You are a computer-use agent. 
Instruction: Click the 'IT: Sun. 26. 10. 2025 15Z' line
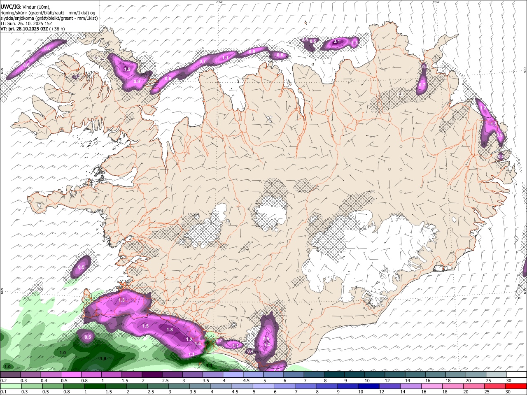26,23
